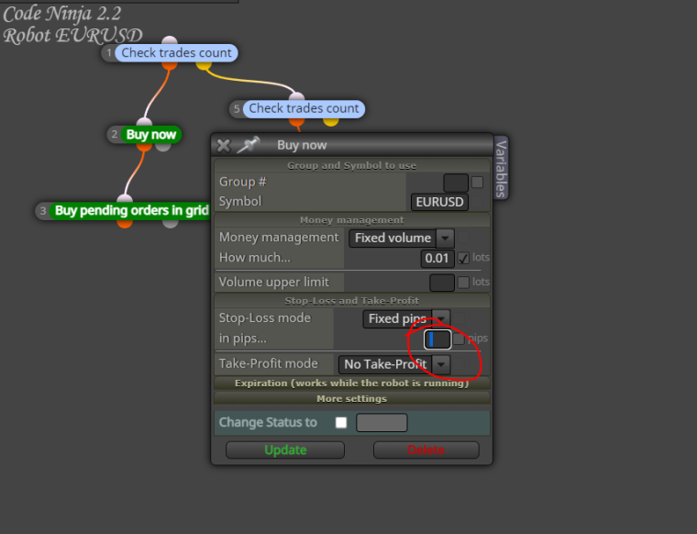The height and width of the screenshot is (534, 697).
Task: Click block number badge 1
Action: pos(109,53)
